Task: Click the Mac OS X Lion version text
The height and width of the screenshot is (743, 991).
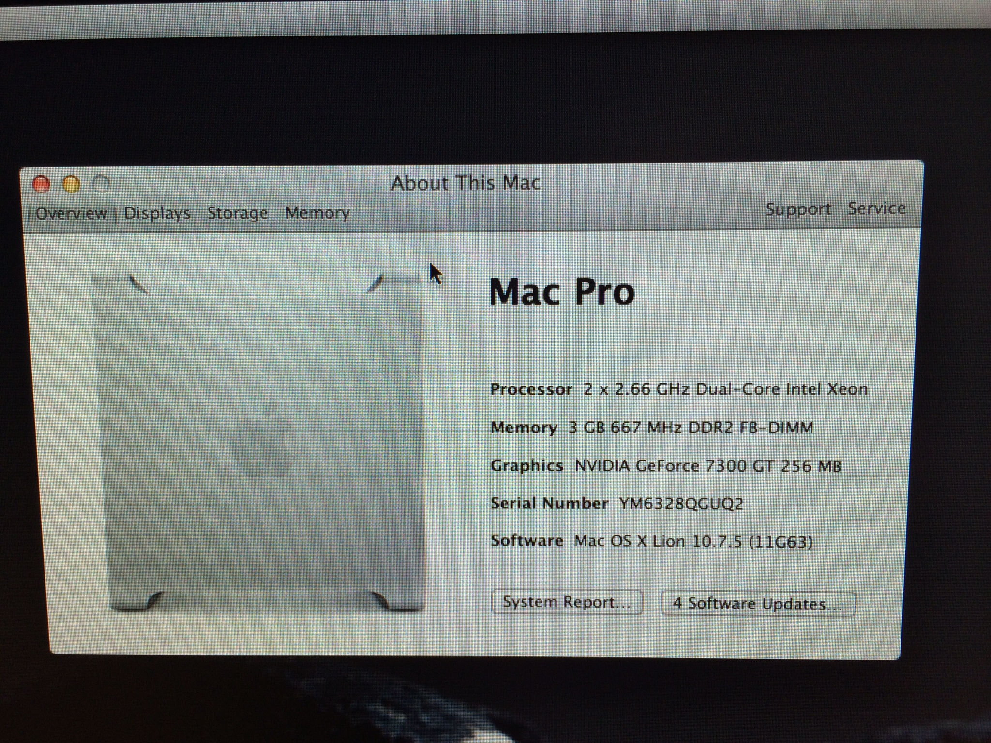Action: (x=693, y=541)
